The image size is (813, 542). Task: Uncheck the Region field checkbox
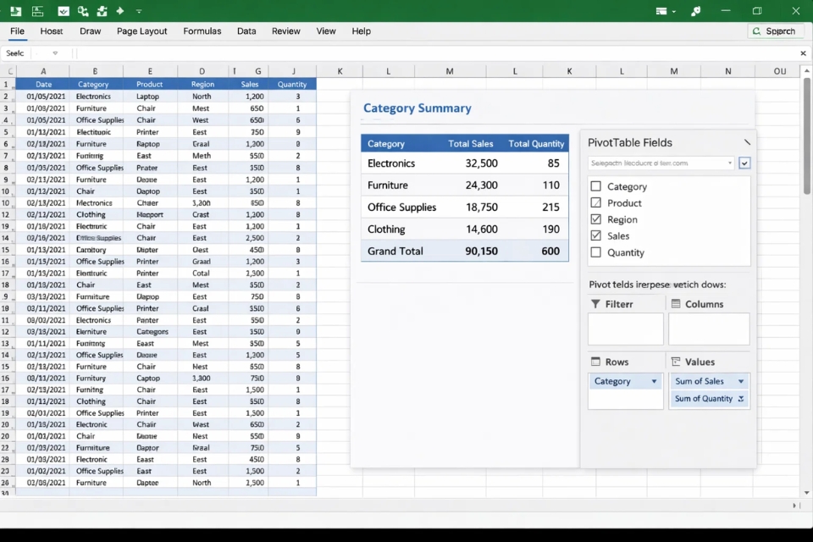coord(595,218)
